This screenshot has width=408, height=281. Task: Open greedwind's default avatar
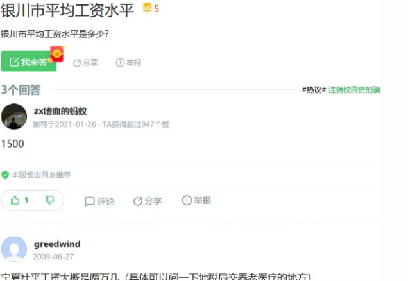(x=14, y=249)
